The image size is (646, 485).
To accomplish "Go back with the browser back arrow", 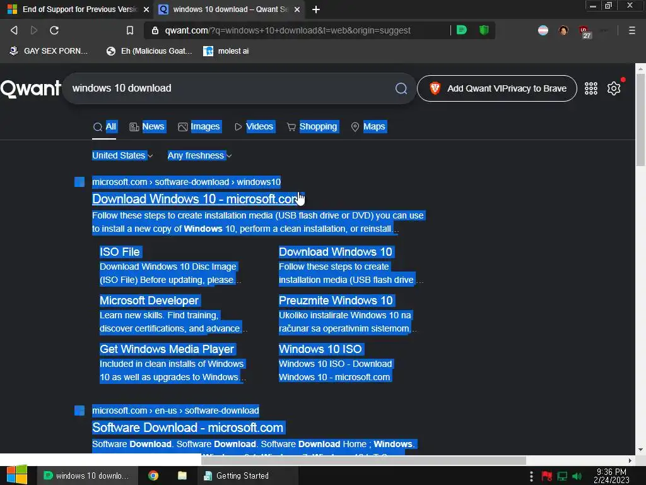I will (x=14, y=30).
